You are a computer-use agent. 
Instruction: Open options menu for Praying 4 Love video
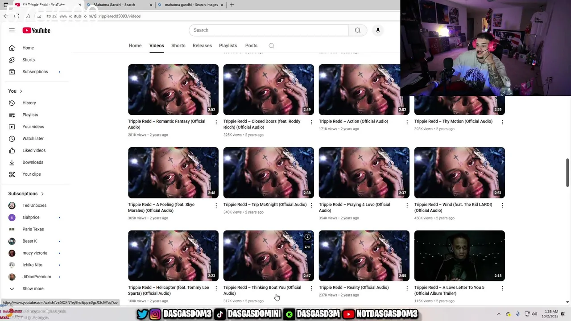tap(407, 206)
